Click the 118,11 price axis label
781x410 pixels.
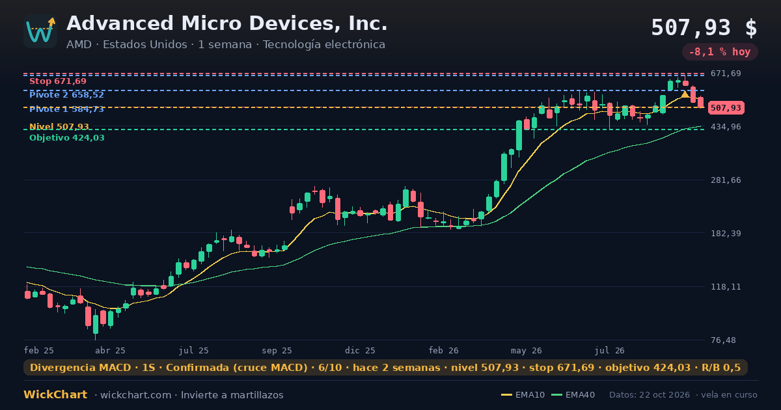[x=726, y=287]
